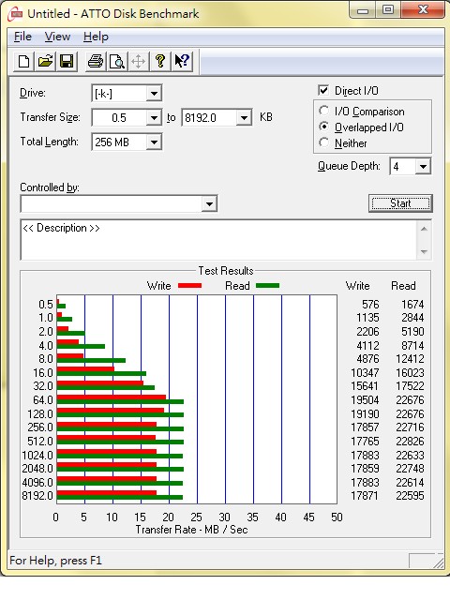The image size is (450, 600).
Task: Close the ATTO Disk Benchmark window
Action: coord(423,10)
